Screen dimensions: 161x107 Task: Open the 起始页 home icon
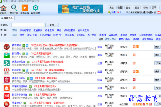click(x=4, y=9)
